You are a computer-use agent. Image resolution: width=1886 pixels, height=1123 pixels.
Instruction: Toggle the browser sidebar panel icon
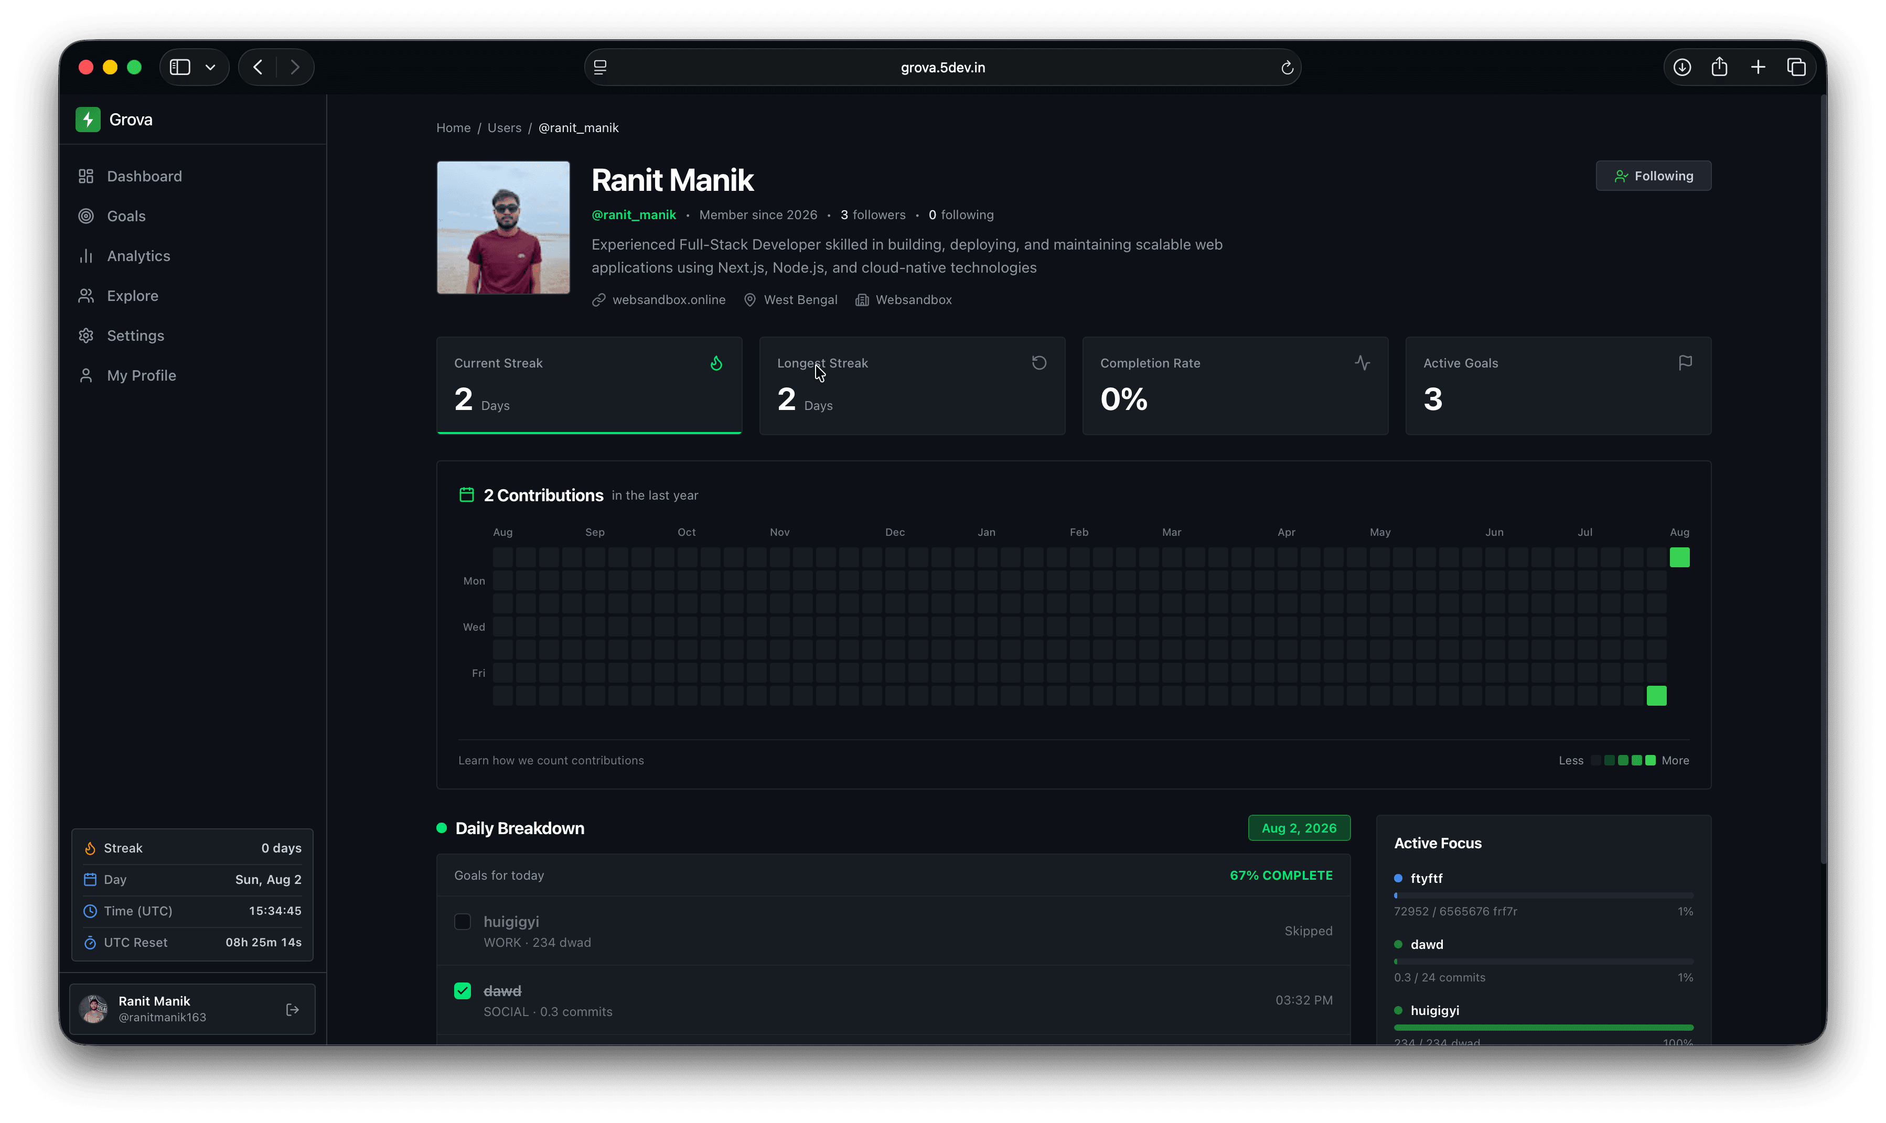[180, 68]
